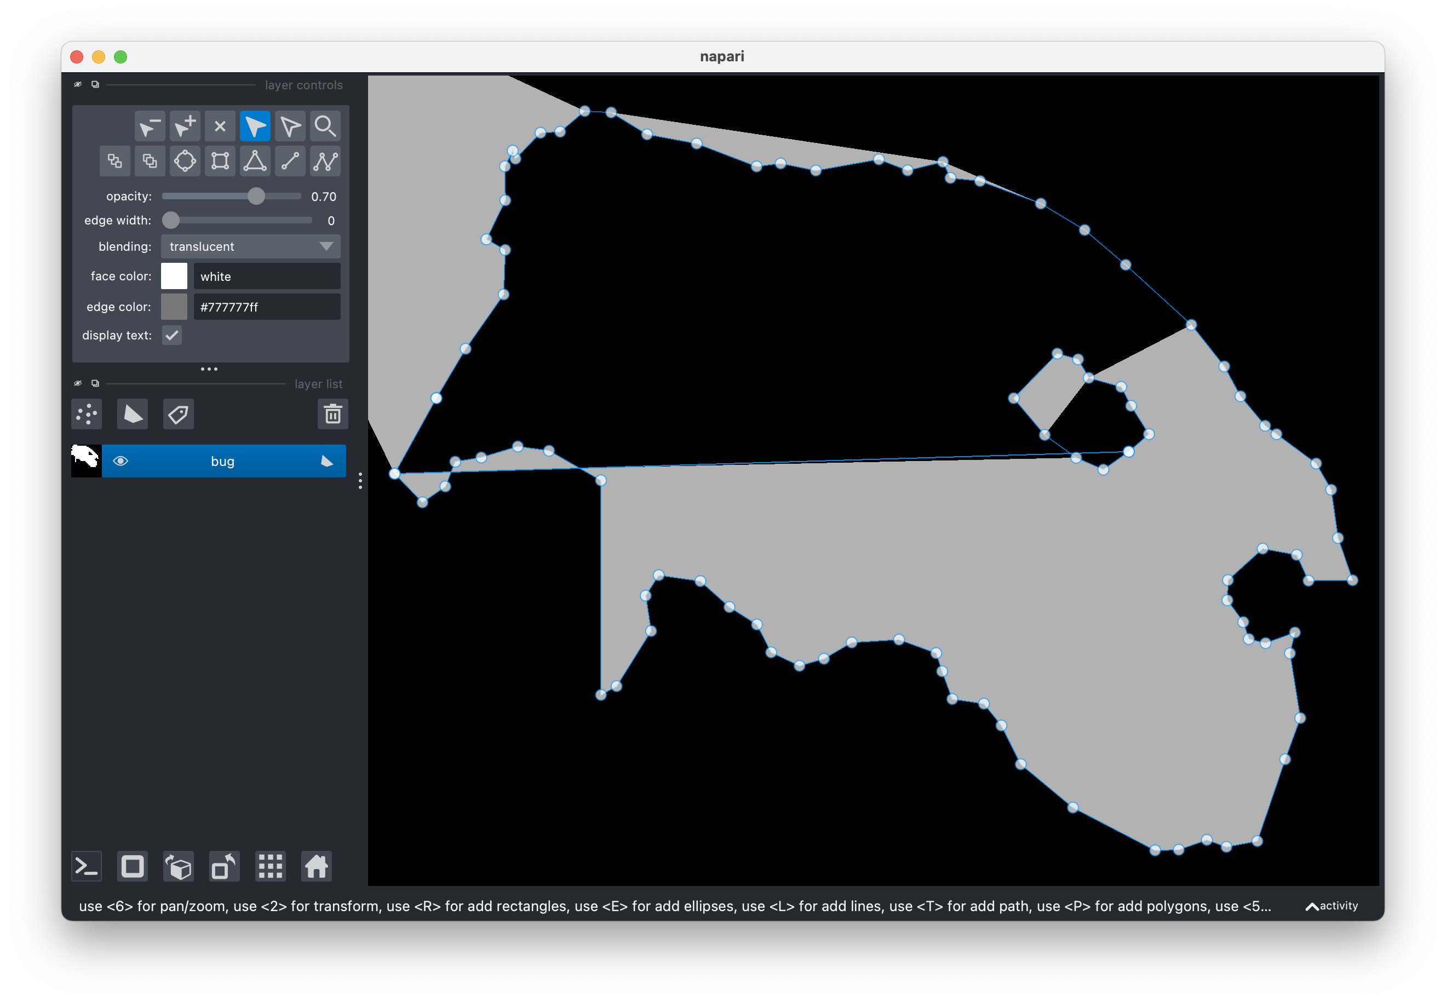1446x1002 pixels.
Task: Delete the selected layer
Action: (x=333, y=414)
